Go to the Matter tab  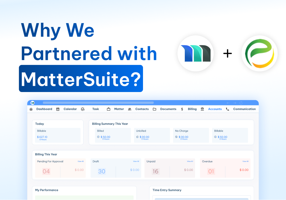point(119,109)
